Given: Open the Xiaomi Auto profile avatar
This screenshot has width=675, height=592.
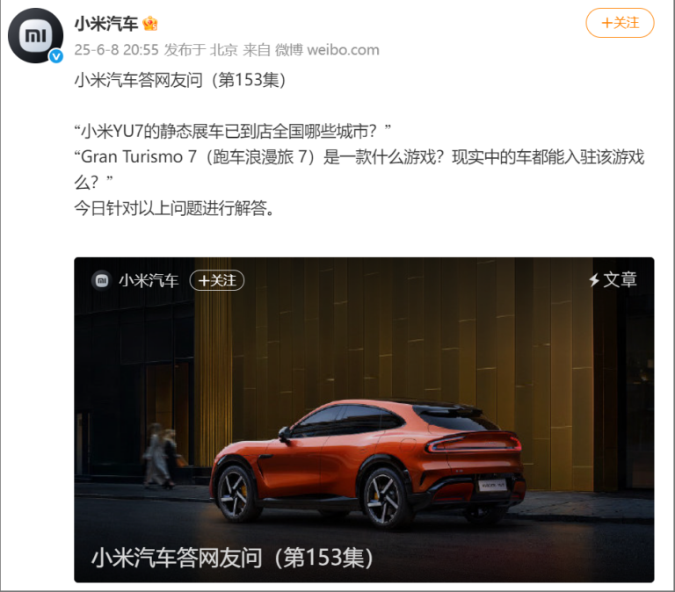Looking at the screenshot, I should coord(35,35).
